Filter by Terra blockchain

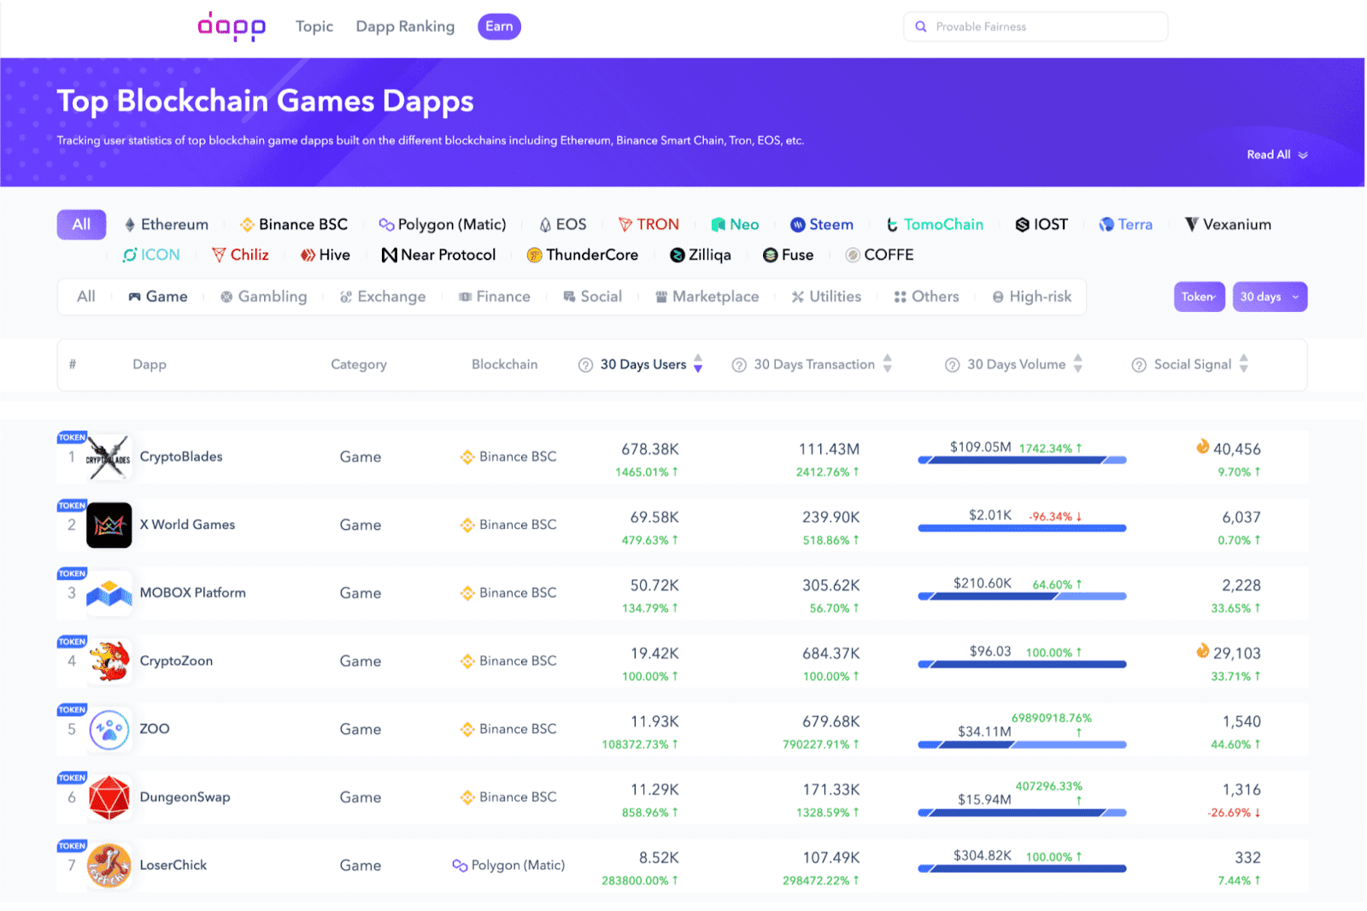[x=1126, y=225]
